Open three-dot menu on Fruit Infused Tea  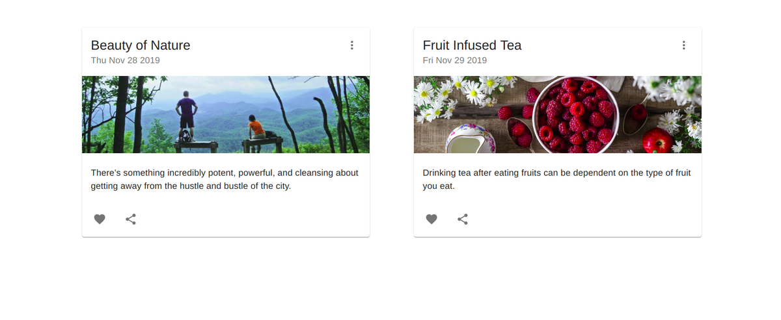click(x=683, y=45)
